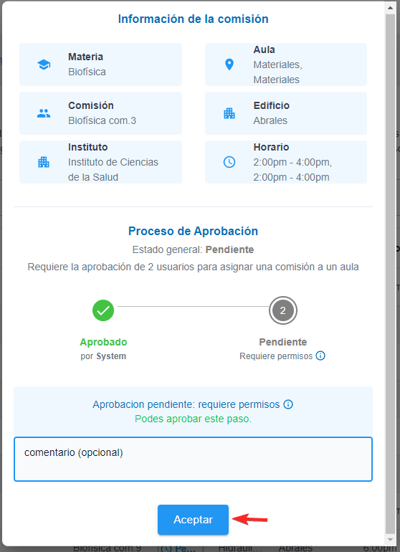Image resolution: width=400 pixels, height=552 pixels.
Task: Click the Proceso de Aprobación heading
Action: [x=193, y=231]
